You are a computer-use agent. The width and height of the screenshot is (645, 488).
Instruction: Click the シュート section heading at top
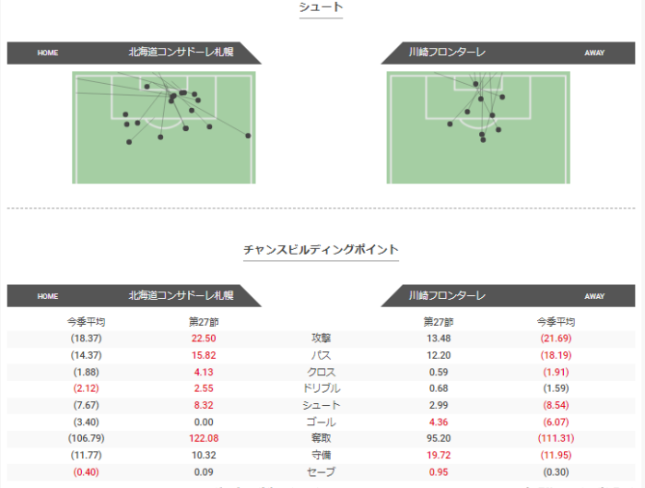pyautogui.click(x=321, y=7)
